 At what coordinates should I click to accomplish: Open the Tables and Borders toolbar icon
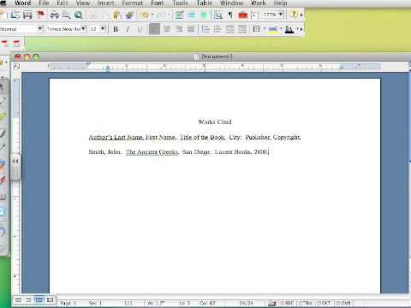coord(179,15)
